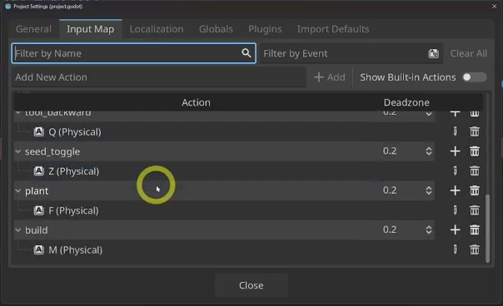Click the listen-for-input icon in Filter by Event
503x306 pixels.
[433, 53]
